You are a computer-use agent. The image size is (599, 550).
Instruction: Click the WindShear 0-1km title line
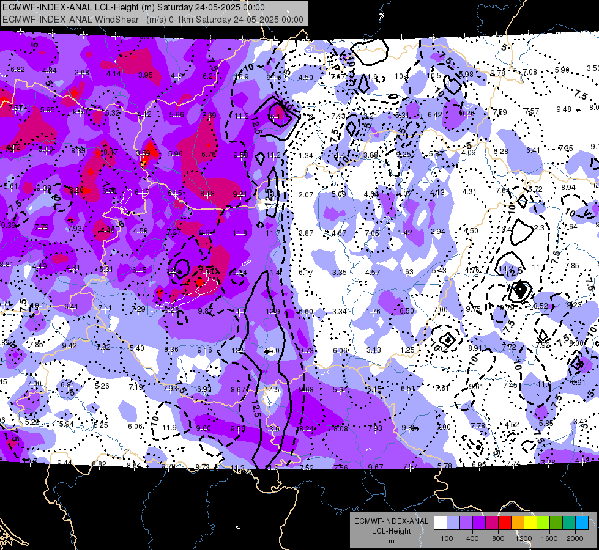(x=153, y=20)
